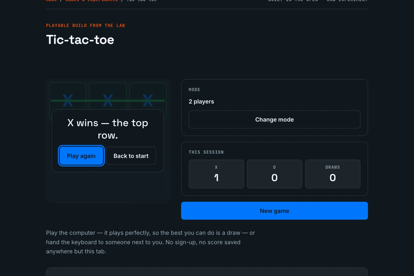
Task: Choose Back to start in the win dialog
Action: click(x=131, y=156)
